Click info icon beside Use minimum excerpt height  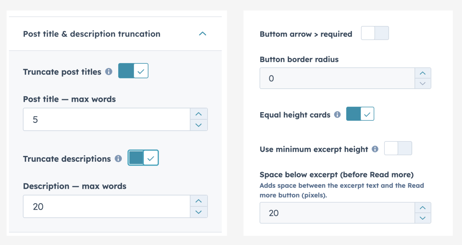[x=375, y=149]
